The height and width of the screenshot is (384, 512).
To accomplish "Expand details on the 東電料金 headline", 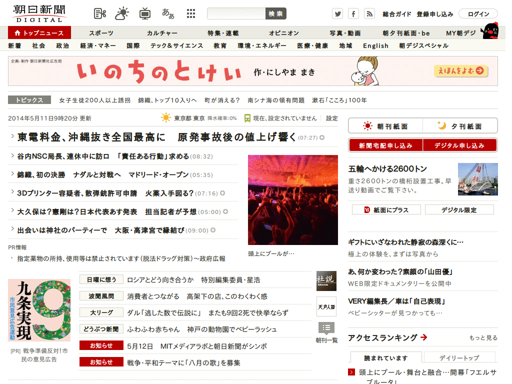I will pos(322,138).
